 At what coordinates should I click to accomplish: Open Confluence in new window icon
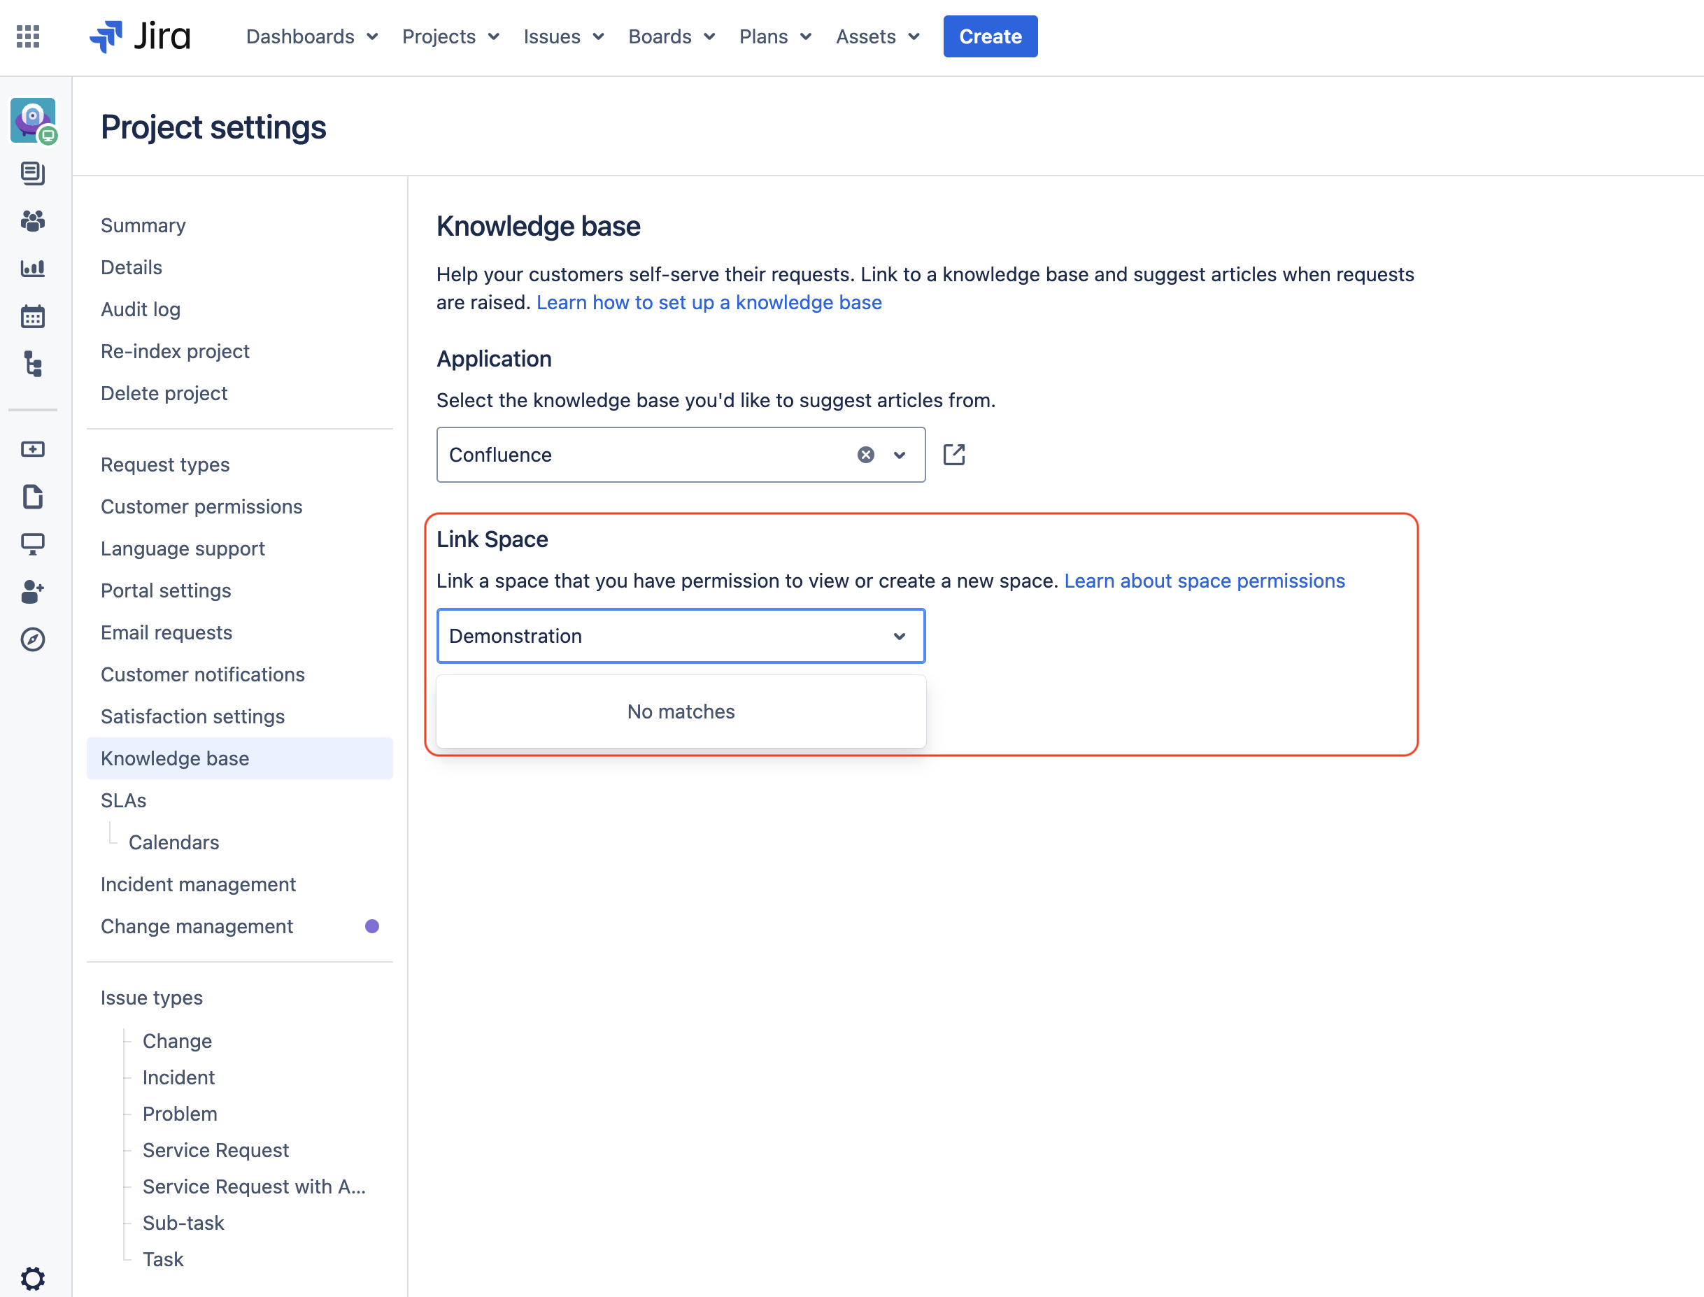click(x=954, y=455)
